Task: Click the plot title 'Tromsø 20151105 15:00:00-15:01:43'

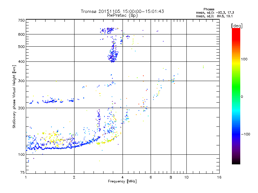Action: pos(122,11)
